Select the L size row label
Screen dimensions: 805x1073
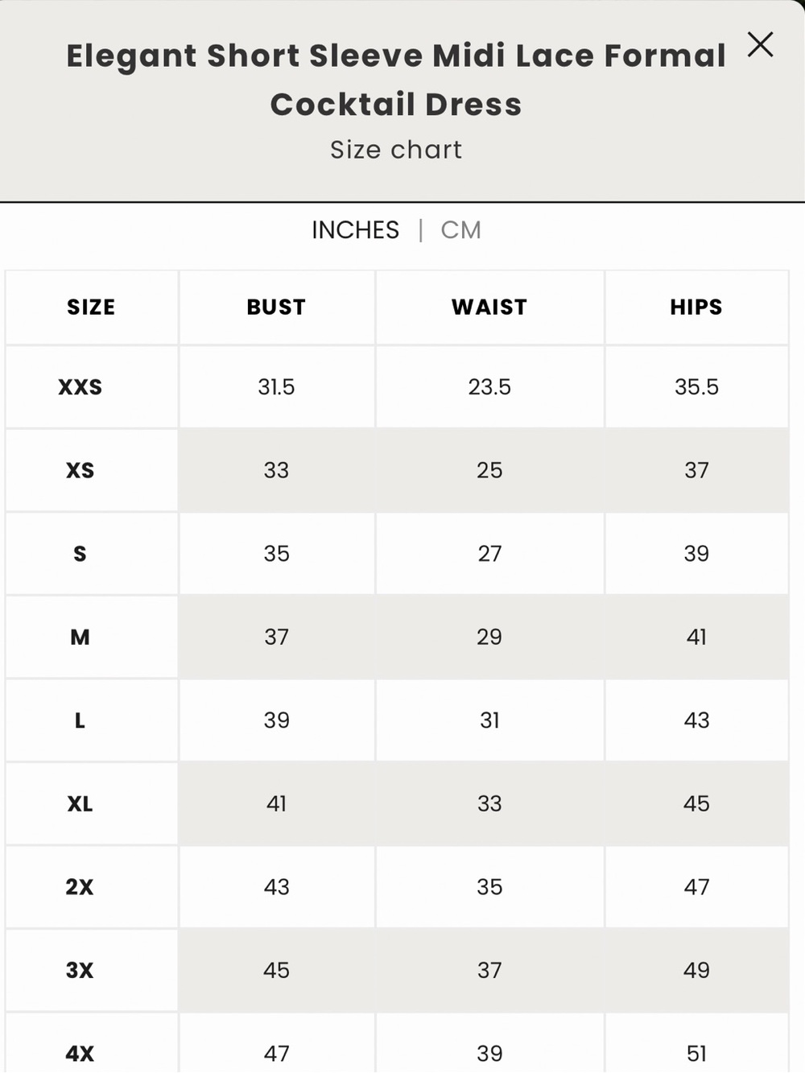80,720
